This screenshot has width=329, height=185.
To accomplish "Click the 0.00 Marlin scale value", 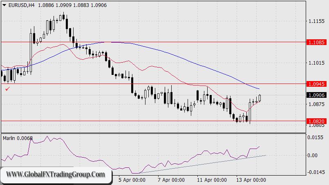I will pyautogui.click(x=312, y=156).
